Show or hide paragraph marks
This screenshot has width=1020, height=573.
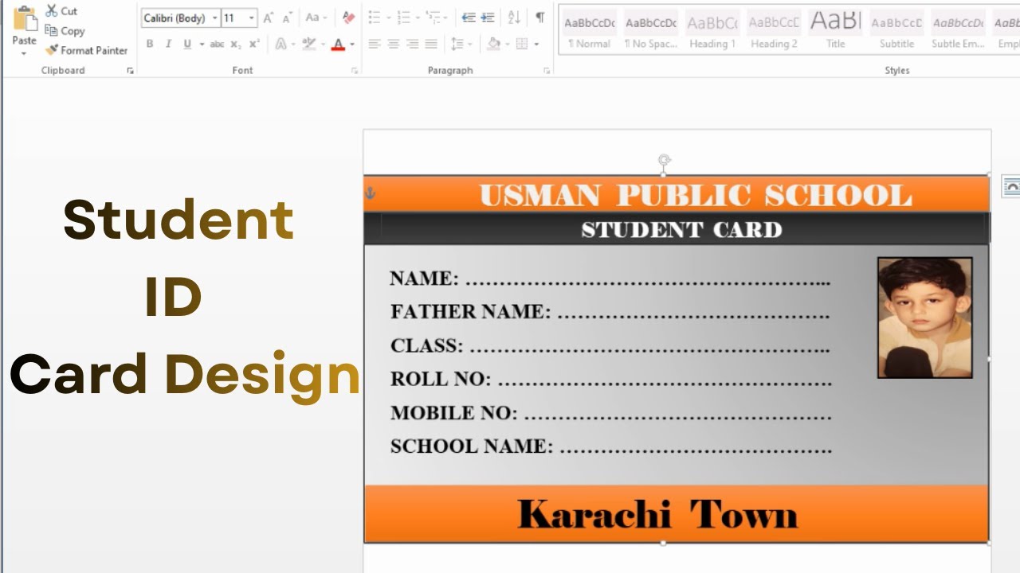(540, 18)
